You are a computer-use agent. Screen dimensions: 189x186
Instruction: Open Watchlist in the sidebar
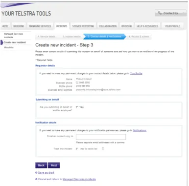coord(9,47)
